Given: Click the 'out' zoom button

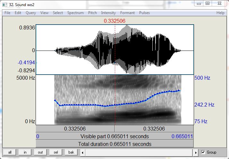Looking at the screenshot, I should click(40, 152).
